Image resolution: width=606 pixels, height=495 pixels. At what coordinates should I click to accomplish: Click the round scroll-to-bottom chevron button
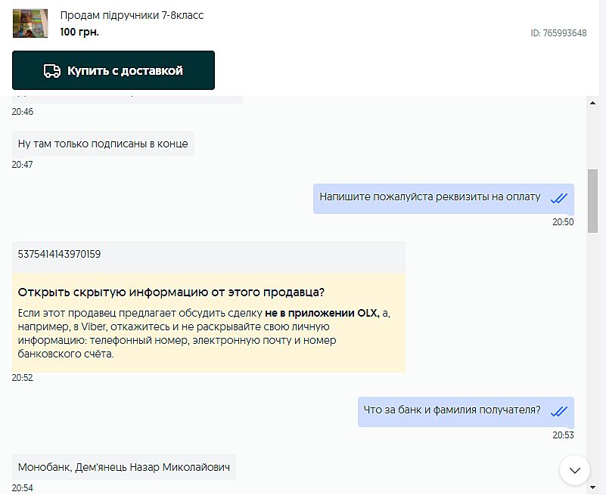click(574, 470)
